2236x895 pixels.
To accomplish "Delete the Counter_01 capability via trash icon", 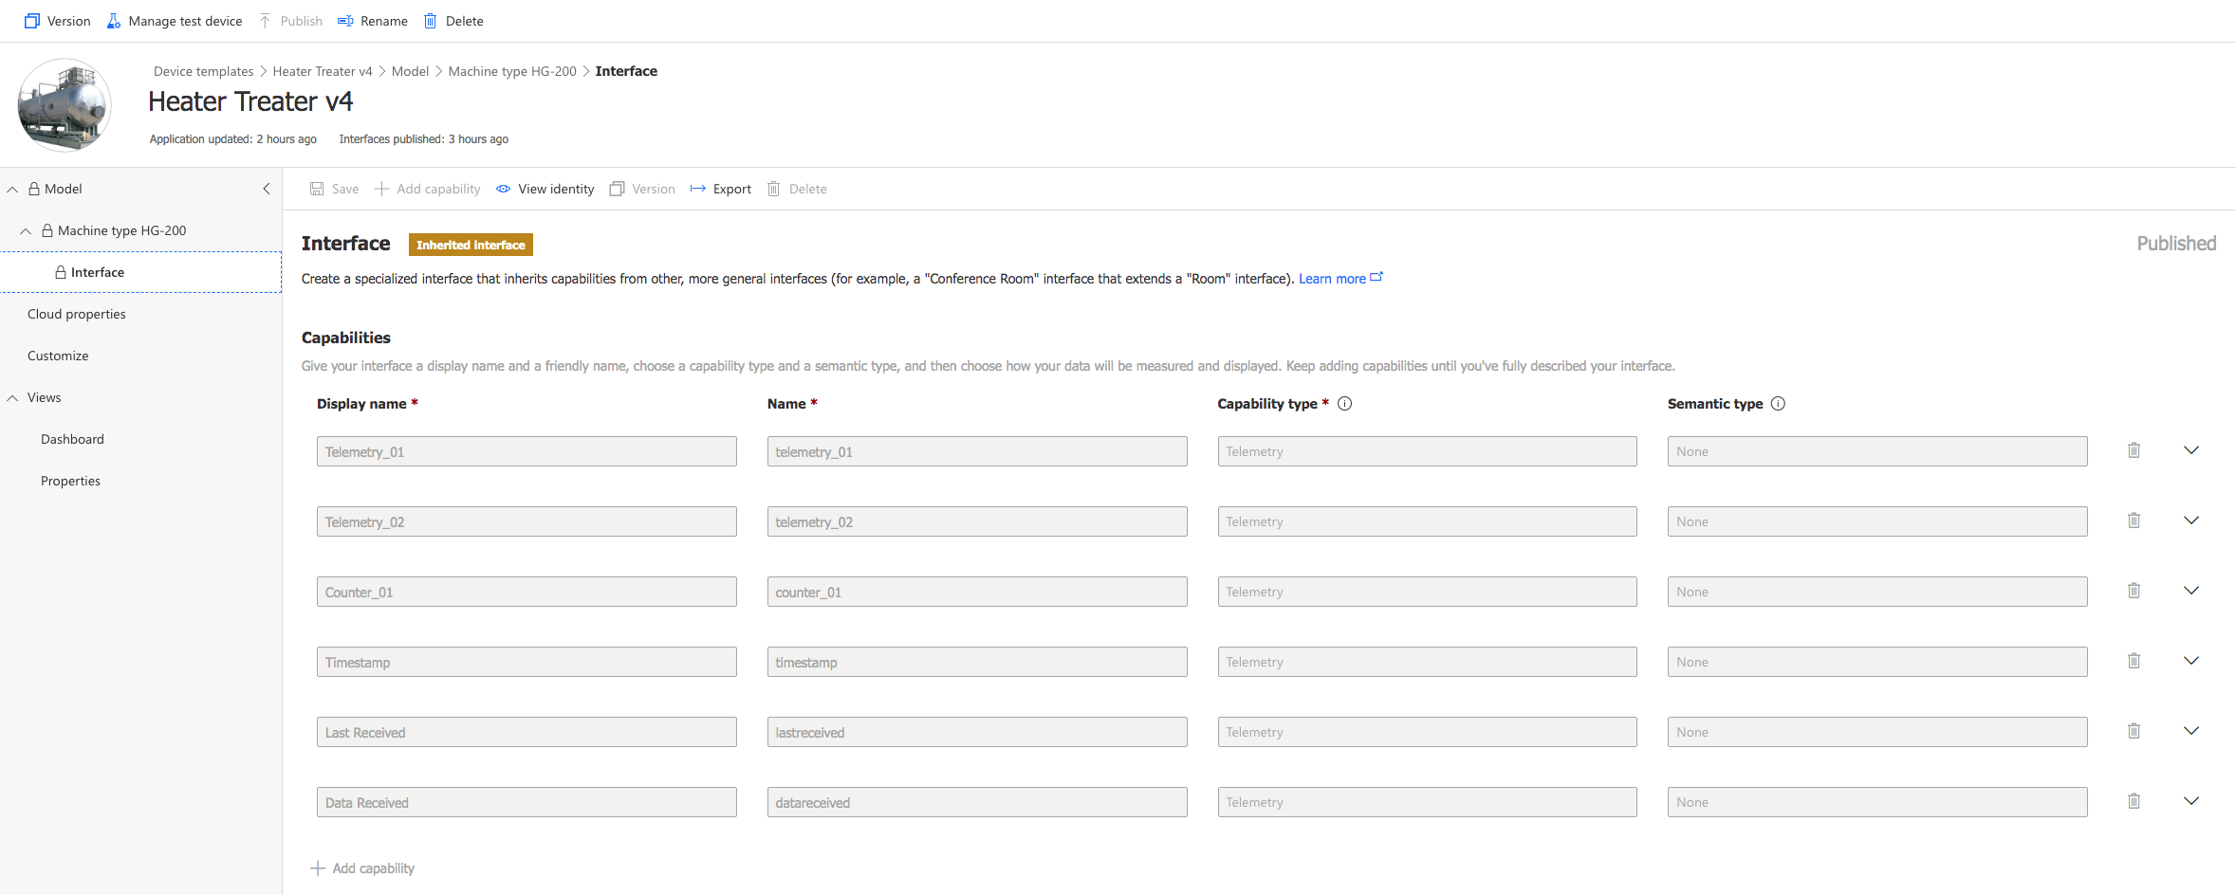I will (x=2134, y=591).
